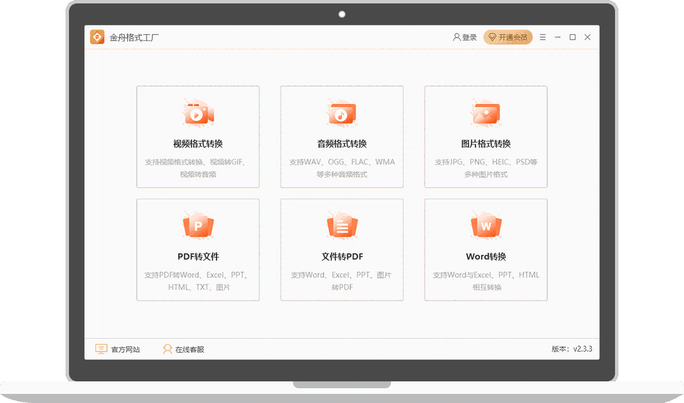Select the 视频格式转换 title text
The image size is (684, 403).
(x=198, y=143)
